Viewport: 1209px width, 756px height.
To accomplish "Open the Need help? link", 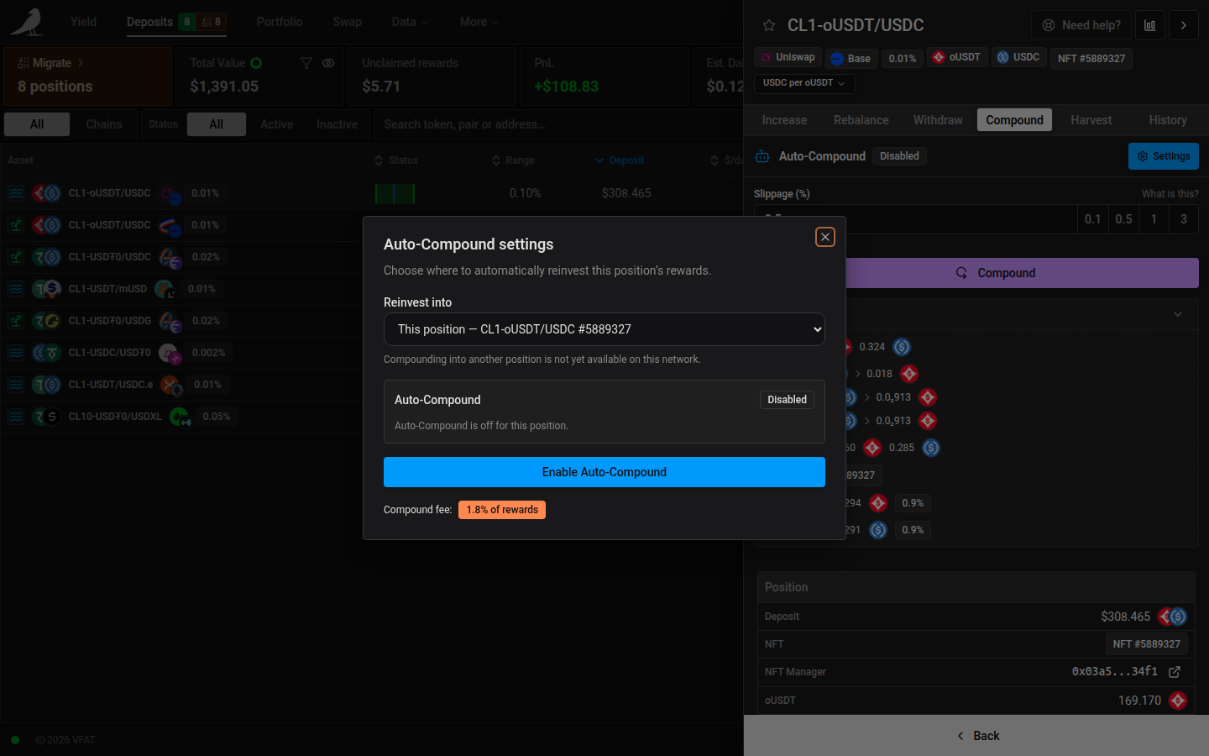I will tap(1081, 25).
